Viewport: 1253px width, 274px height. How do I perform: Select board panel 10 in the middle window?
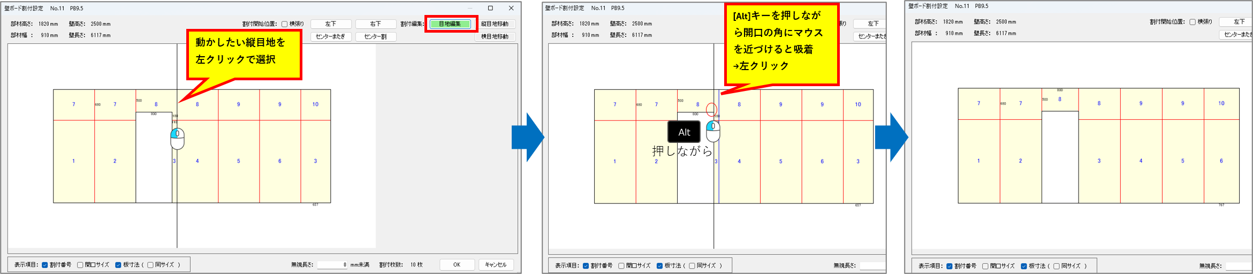coord(858,105)
